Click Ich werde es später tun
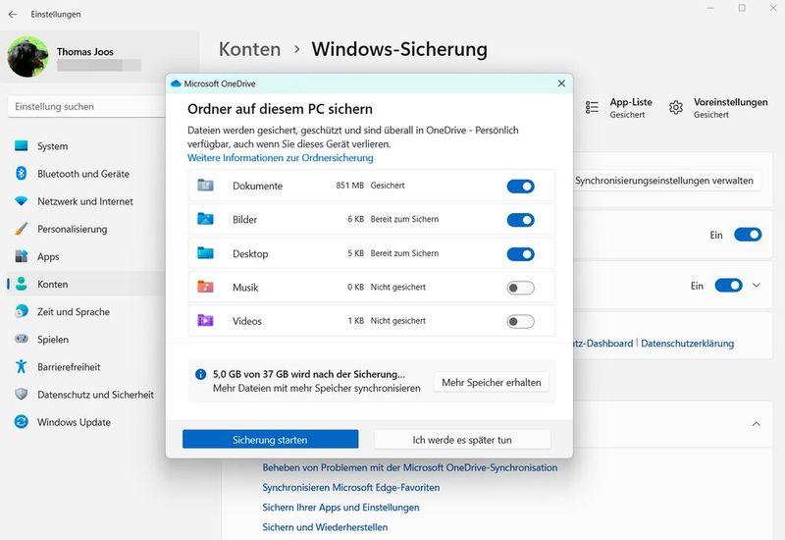 462,439
